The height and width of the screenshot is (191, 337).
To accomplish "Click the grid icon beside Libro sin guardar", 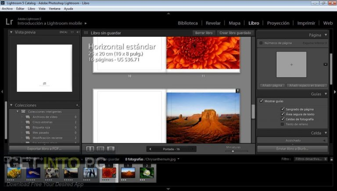I will [86, 33].
